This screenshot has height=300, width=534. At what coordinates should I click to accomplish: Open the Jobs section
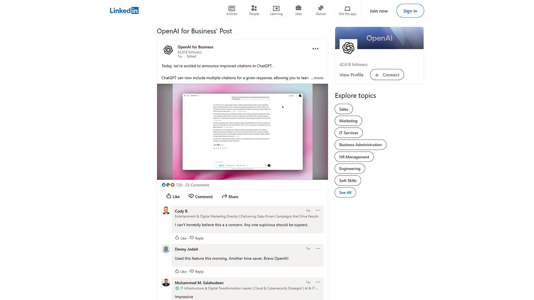299,11
